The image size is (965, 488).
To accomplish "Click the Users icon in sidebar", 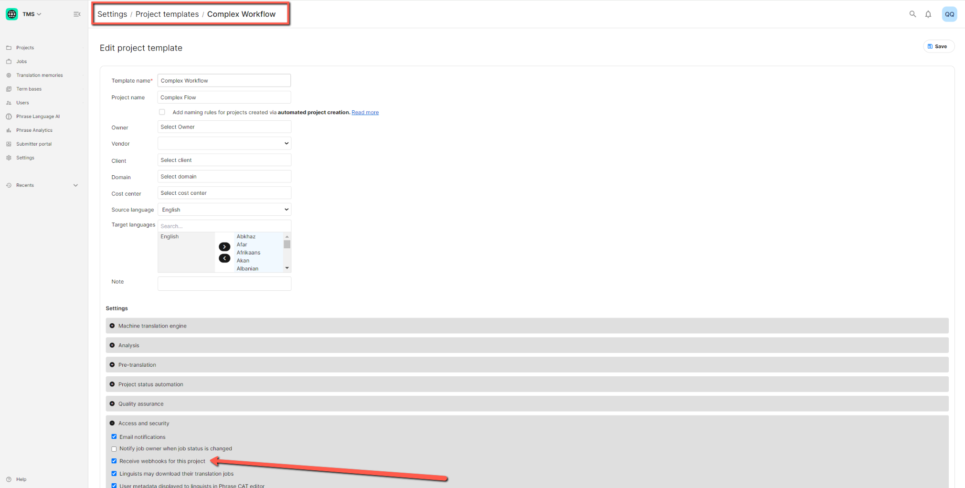I will click(x=9, y=103).
